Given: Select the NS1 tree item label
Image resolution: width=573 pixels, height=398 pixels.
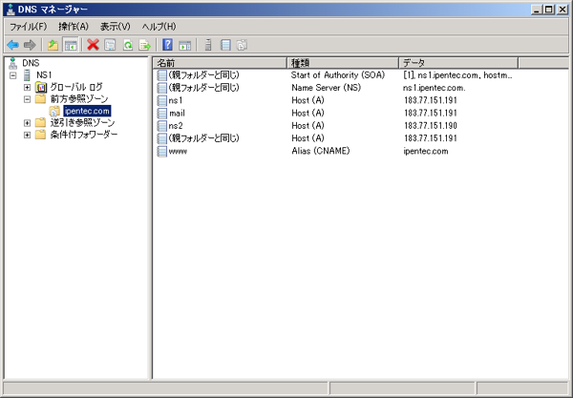Looking at the screenshot, I should tap(44, 75).
